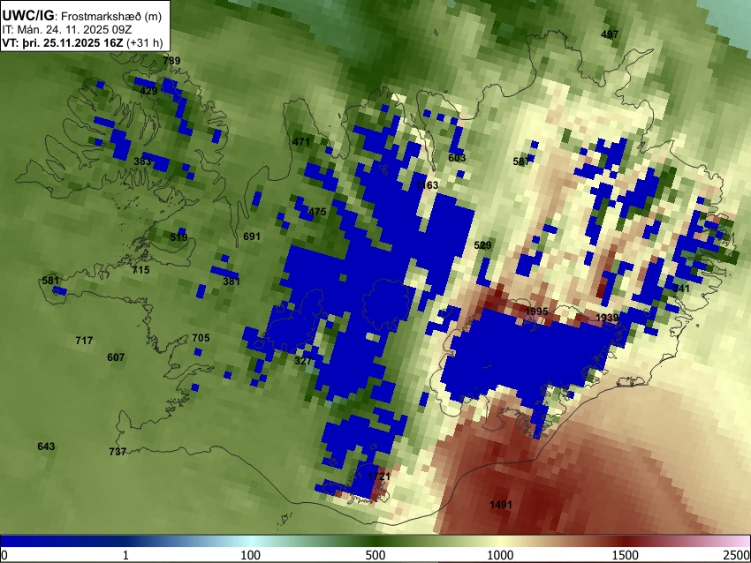The width and height of the screenshot is (751, 563).
Task: Click the colour scale label 1500
Action: (625, 555)
